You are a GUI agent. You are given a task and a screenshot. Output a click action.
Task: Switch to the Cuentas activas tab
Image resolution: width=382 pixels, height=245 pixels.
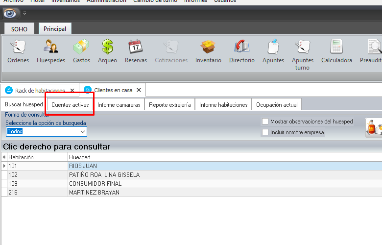click(x=70, y=105)
